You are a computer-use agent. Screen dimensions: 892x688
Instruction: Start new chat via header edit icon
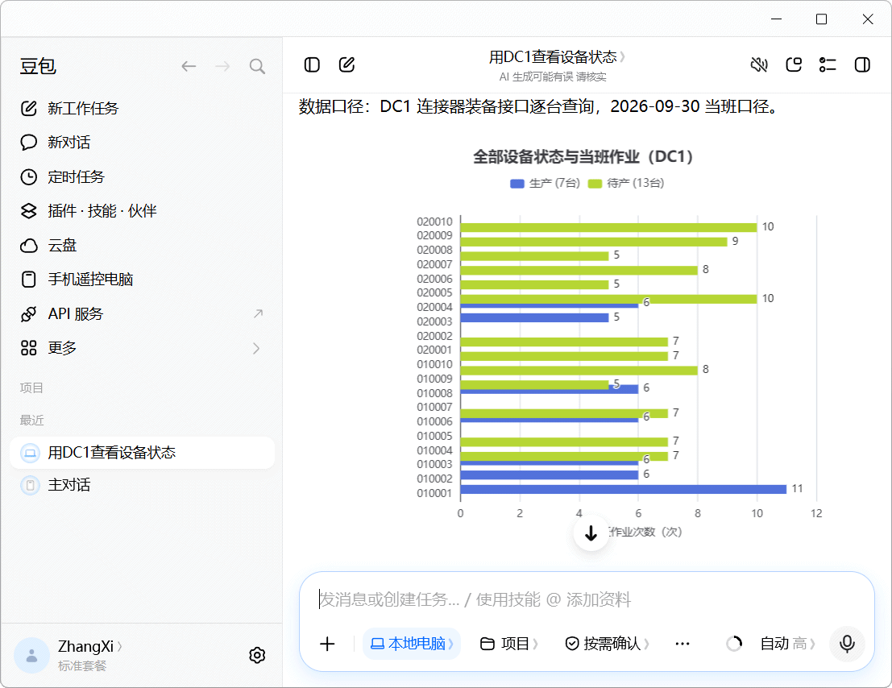(x=346, y=64)
